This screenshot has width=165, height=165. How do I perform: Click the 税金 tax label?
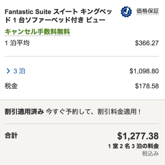coord(11,86)
